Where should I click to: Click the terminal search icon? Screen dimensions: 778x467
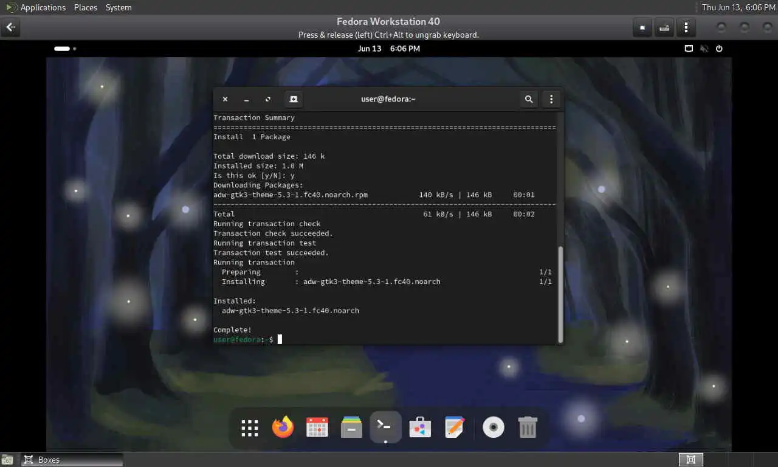pyautogui.click(x=529, y=99)
